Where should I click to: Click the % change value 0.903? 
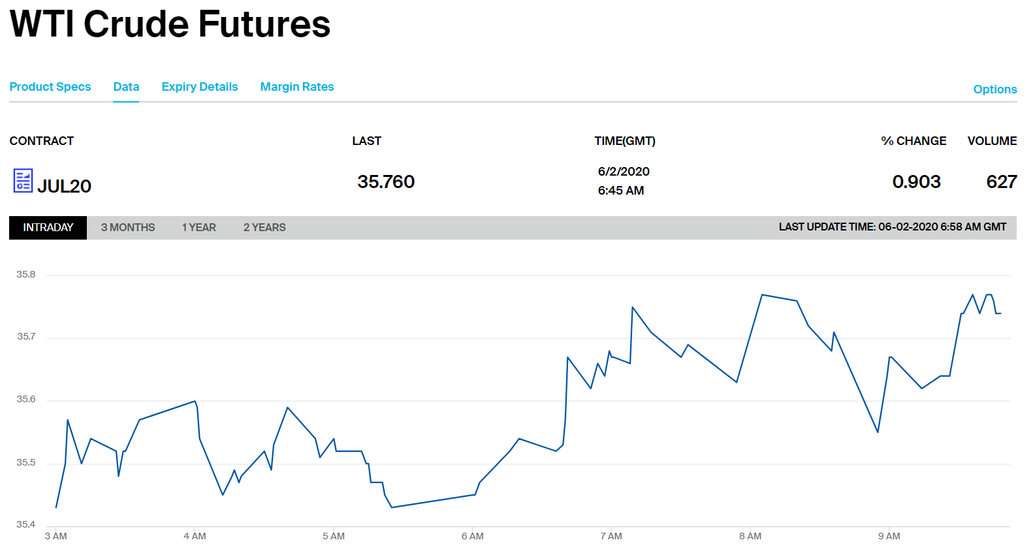916,182
